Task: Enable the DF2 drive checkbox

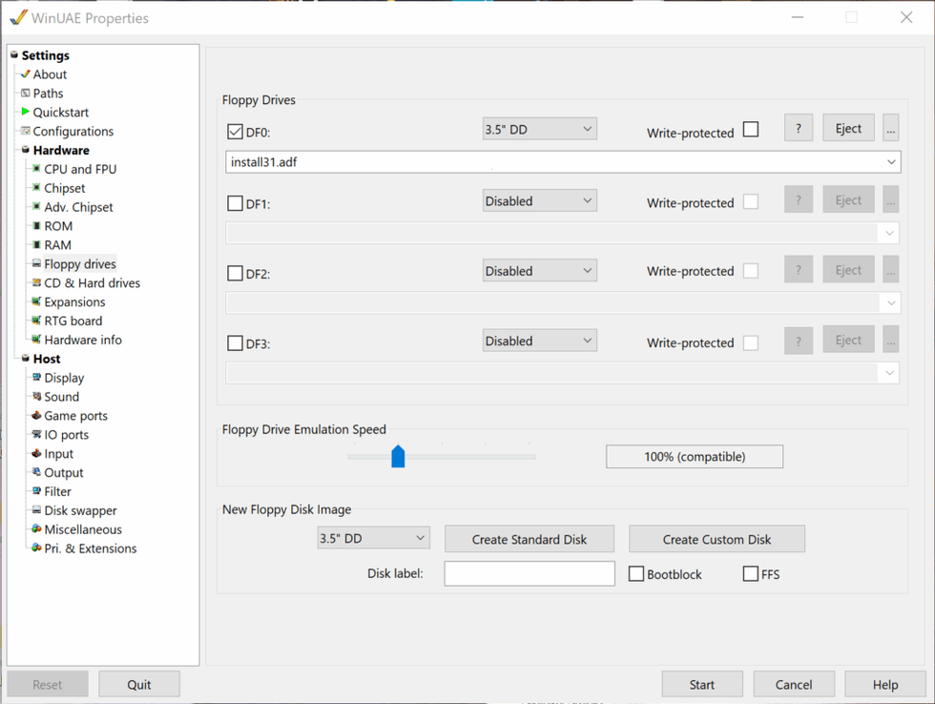Action: pyautogui.click(x=235, y=274)
